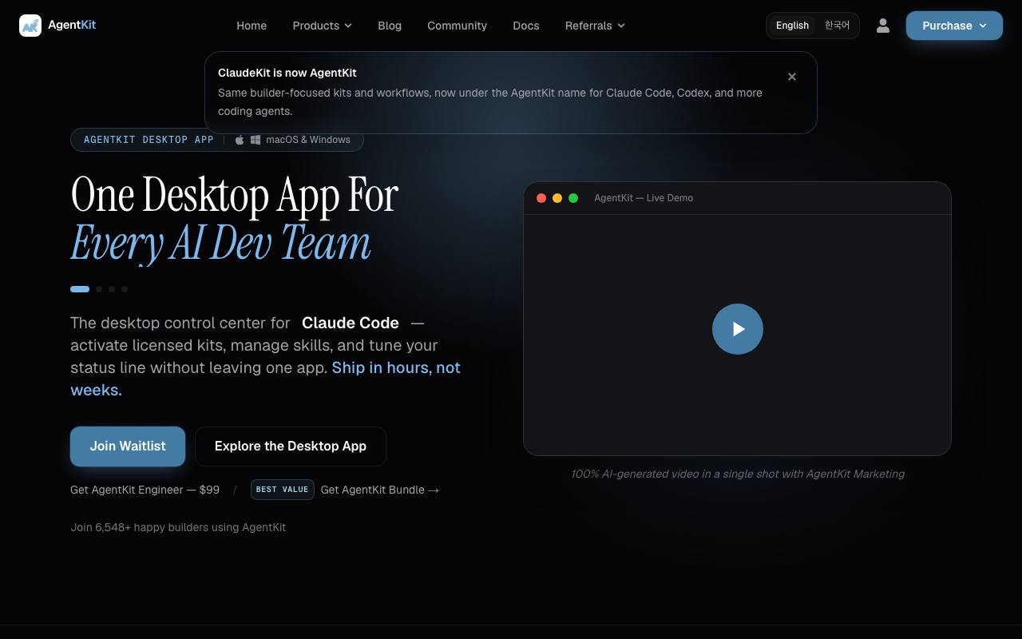1022x639 pixels.
Task: Follow Get AgentKit Bundle link
Action: 380,490
